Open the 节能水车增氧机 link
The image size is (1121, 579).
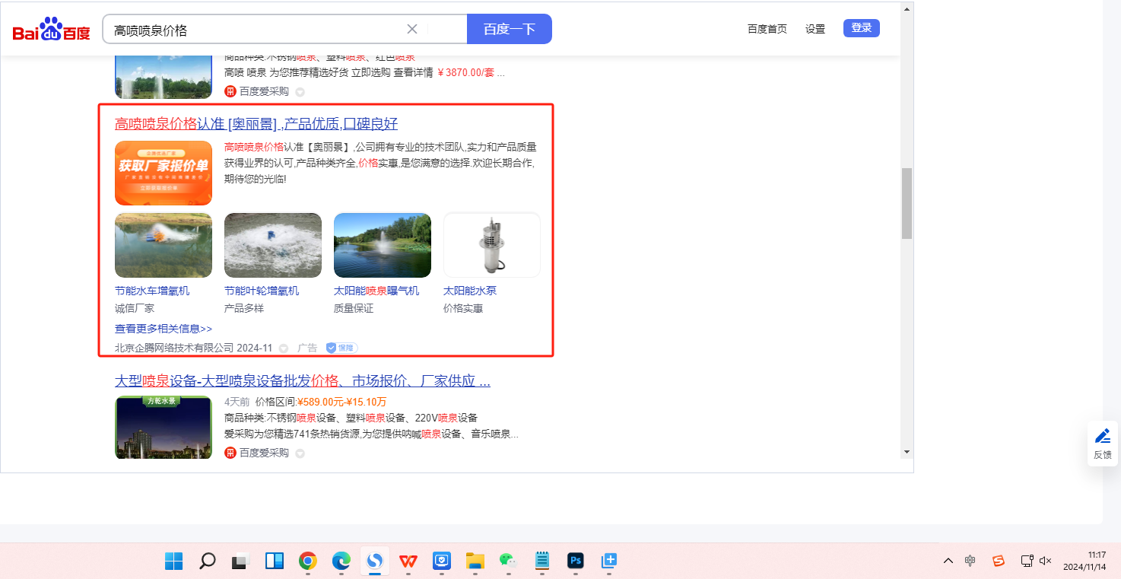click(152, 291)
